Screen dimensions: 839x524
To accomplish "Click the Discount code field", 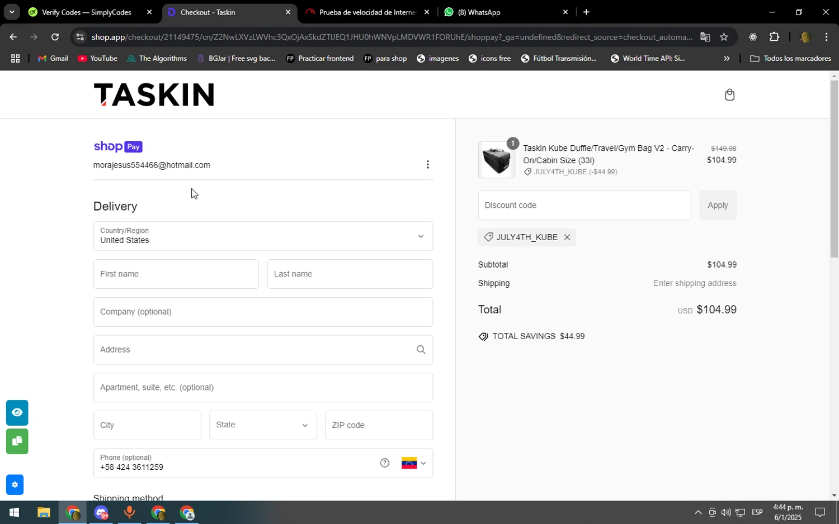I will (x=585, y=206).
